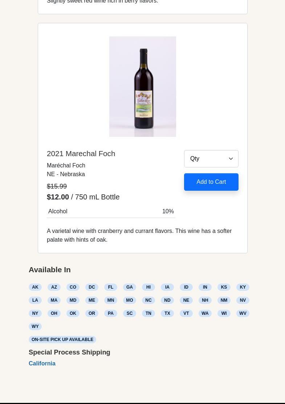
Task: Choose the KY state badge
Action: coord(243,287)
